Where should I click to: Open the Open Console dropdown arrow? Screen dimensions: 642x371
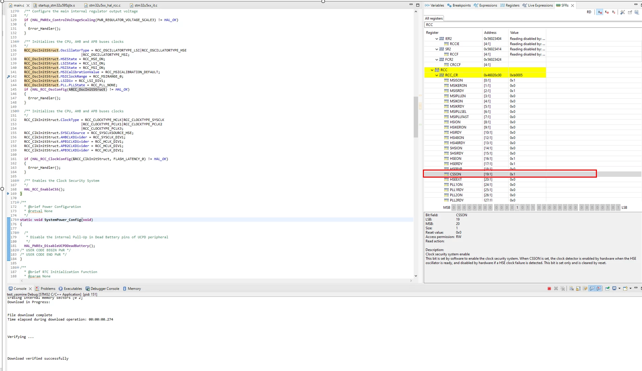coord(630,289)
